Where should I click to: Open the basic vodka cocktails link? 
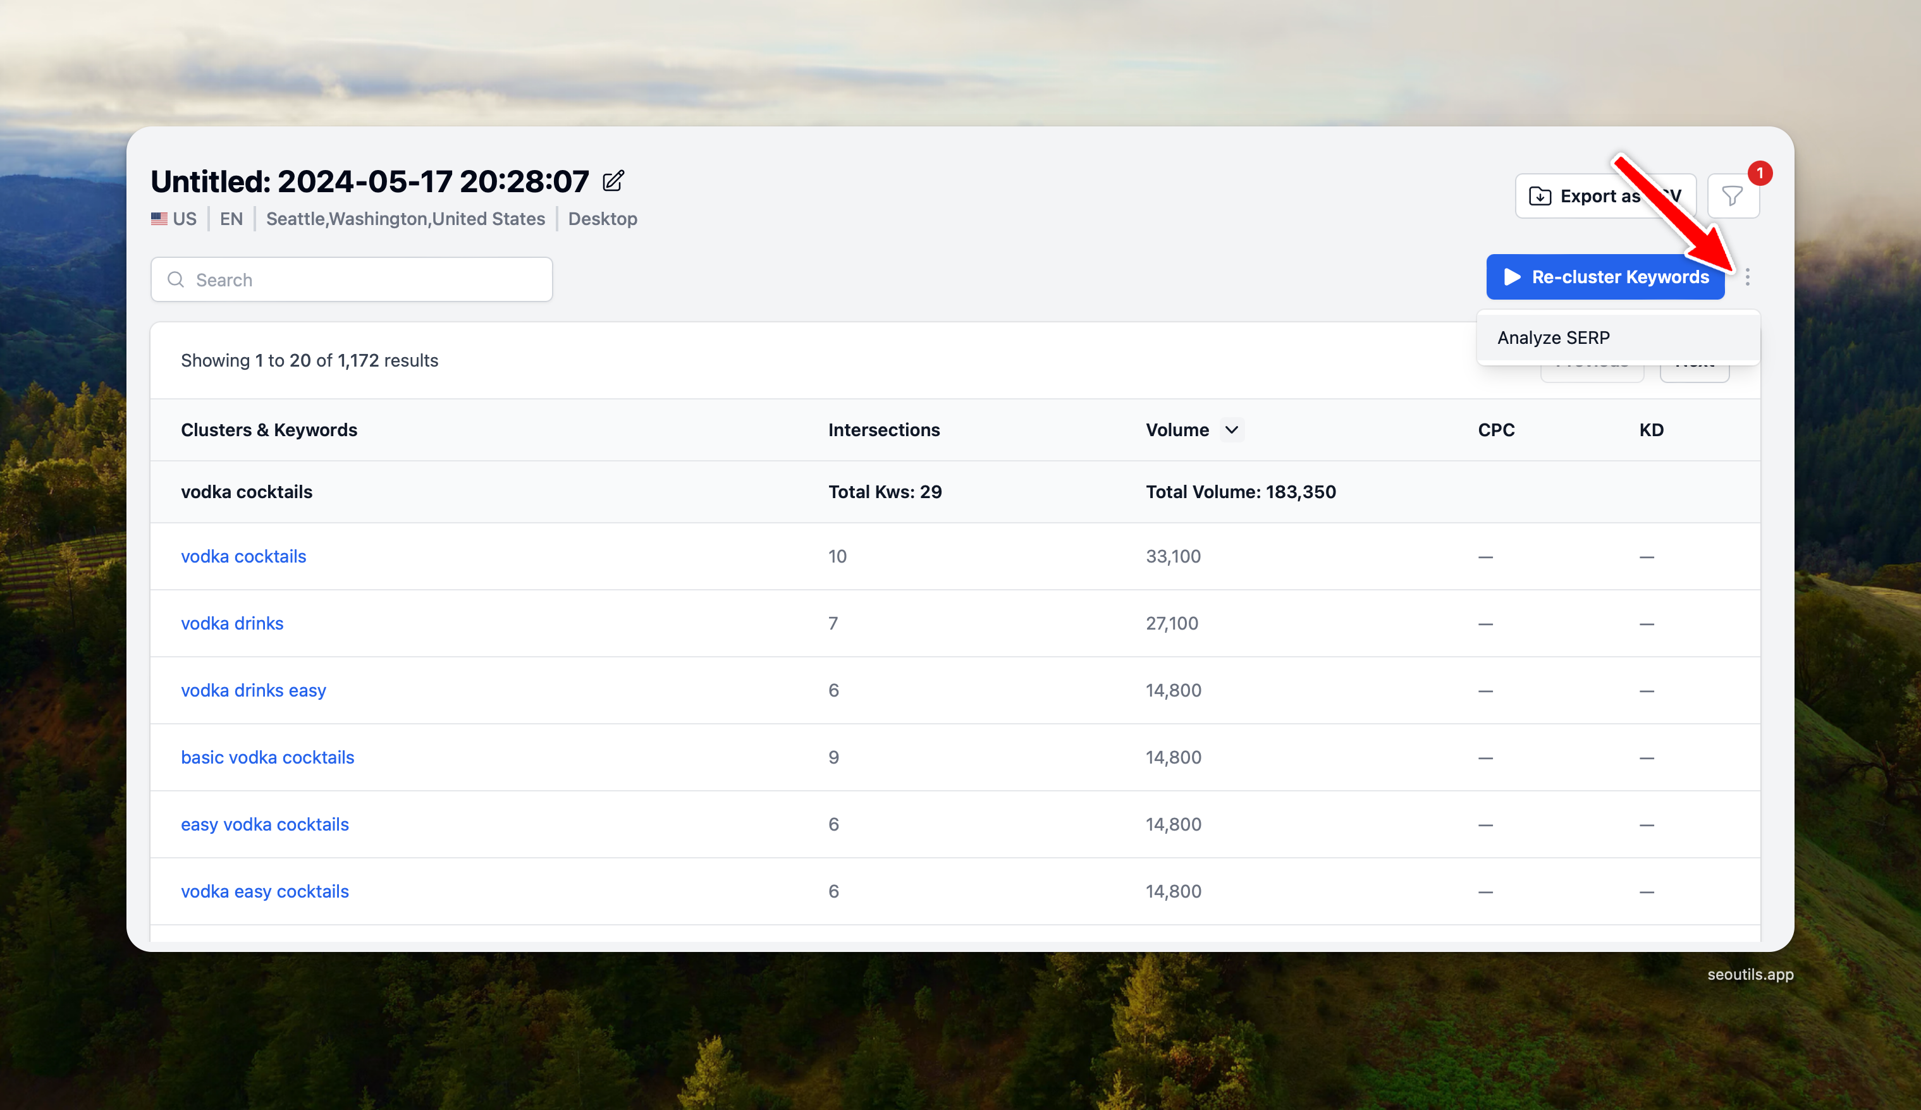tap(267, 758)
